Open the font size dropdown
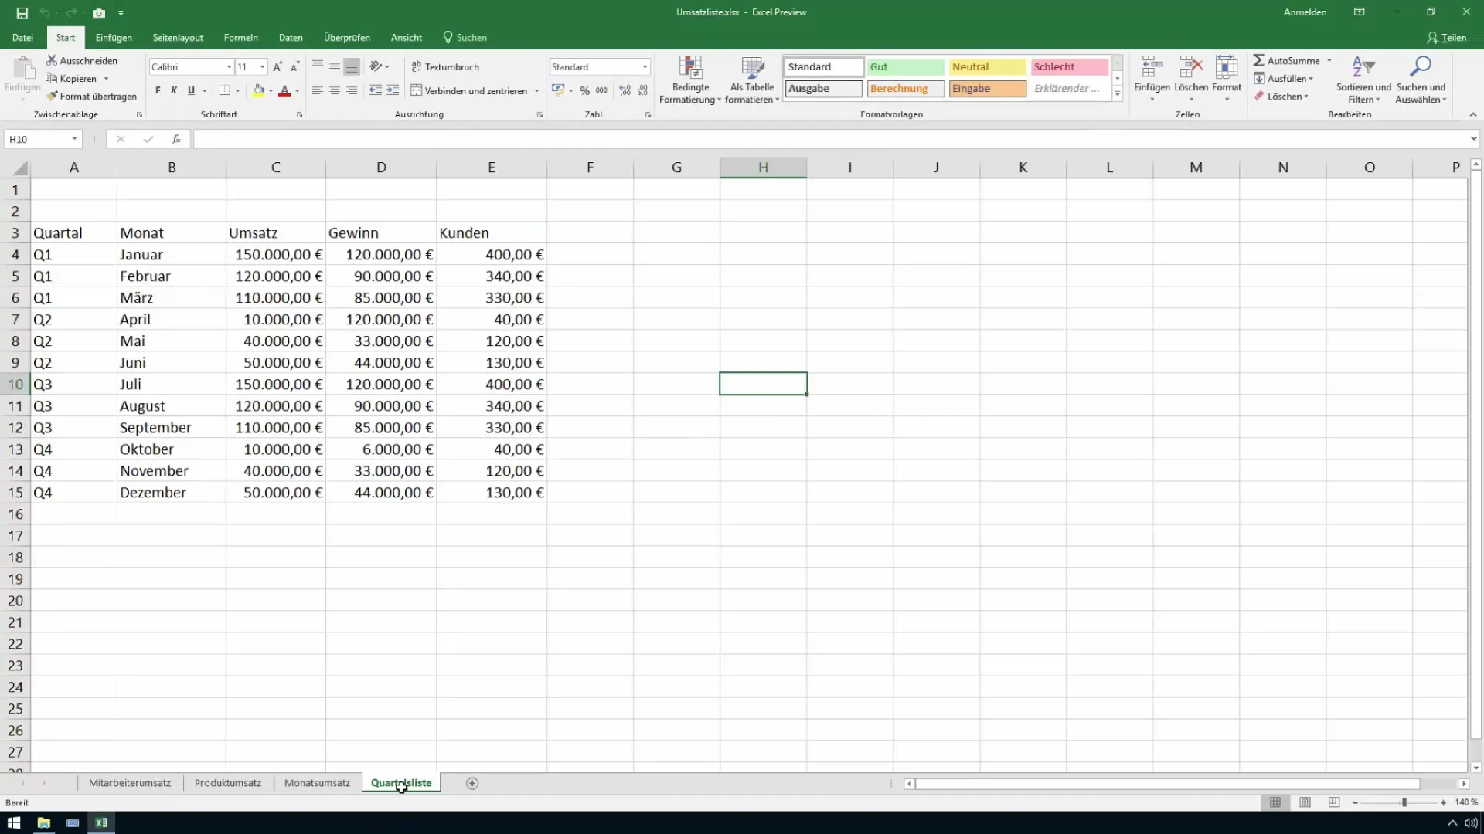This screenshot has width=1484, height=834. (x=263, y=67)
